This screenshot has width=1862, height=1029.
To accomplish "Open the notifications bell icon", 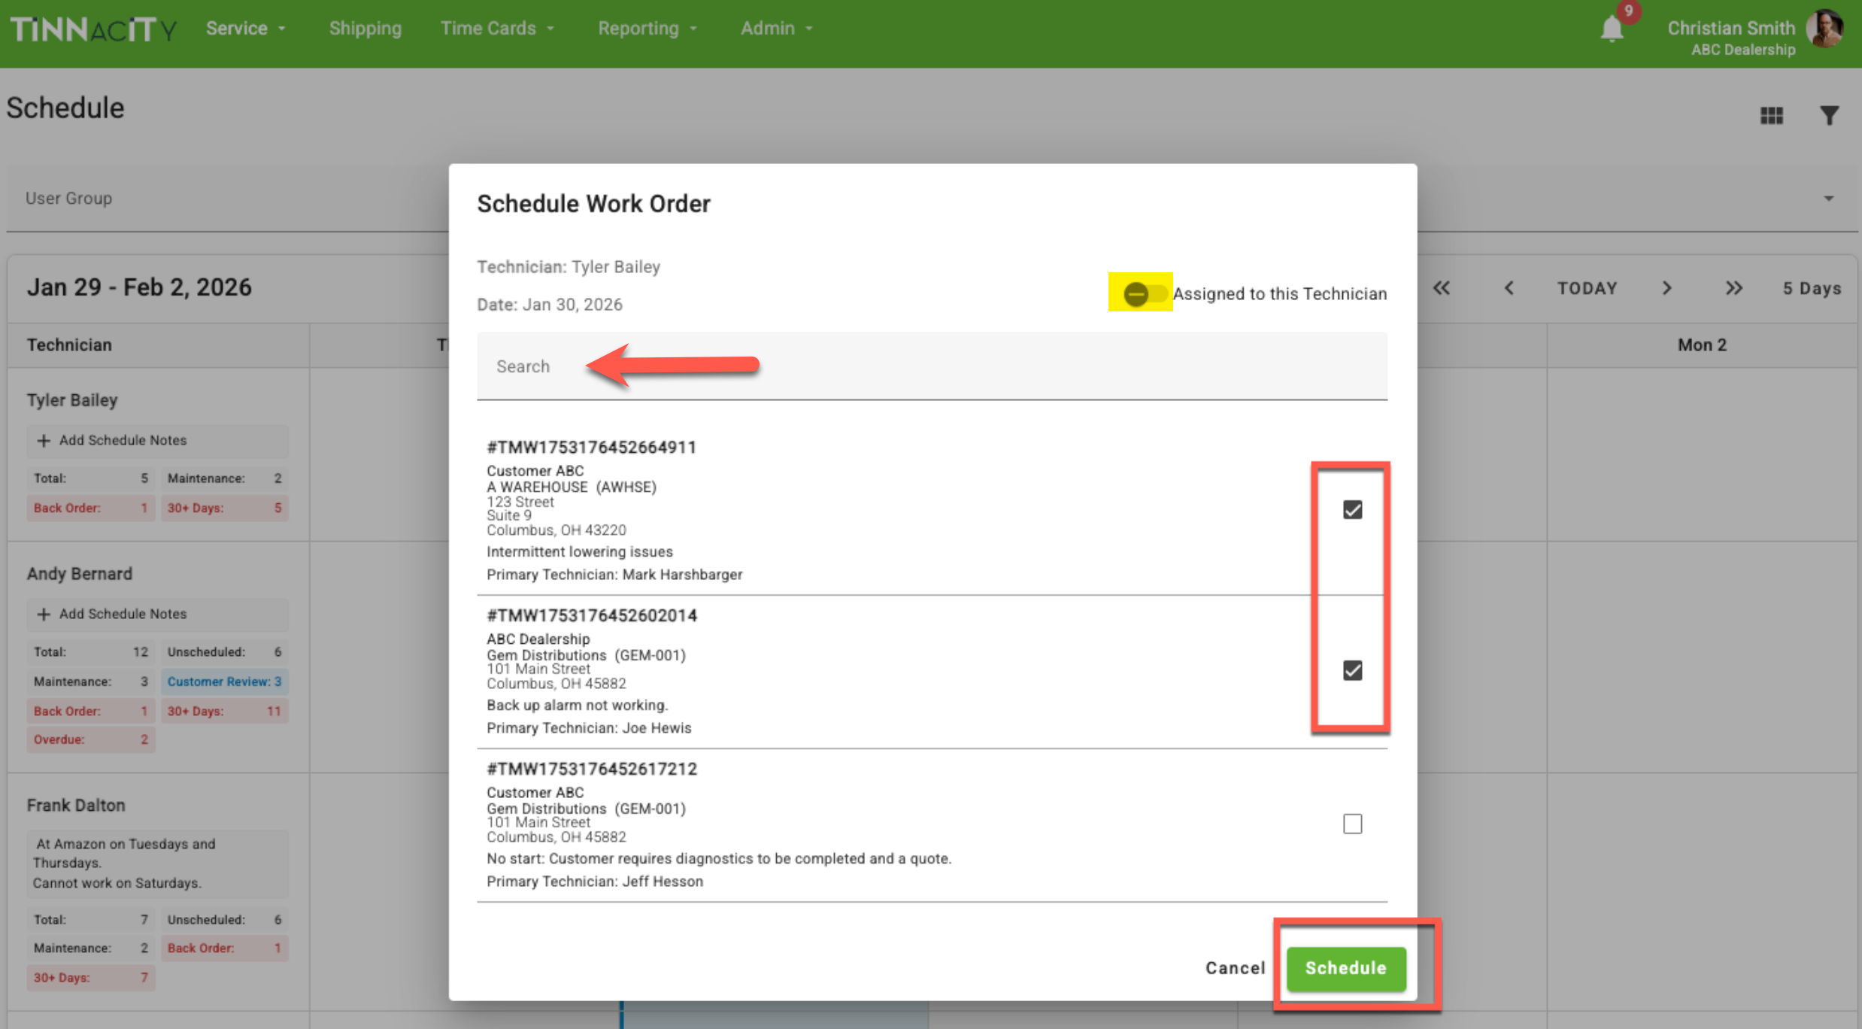I will tap(1611, 29).
